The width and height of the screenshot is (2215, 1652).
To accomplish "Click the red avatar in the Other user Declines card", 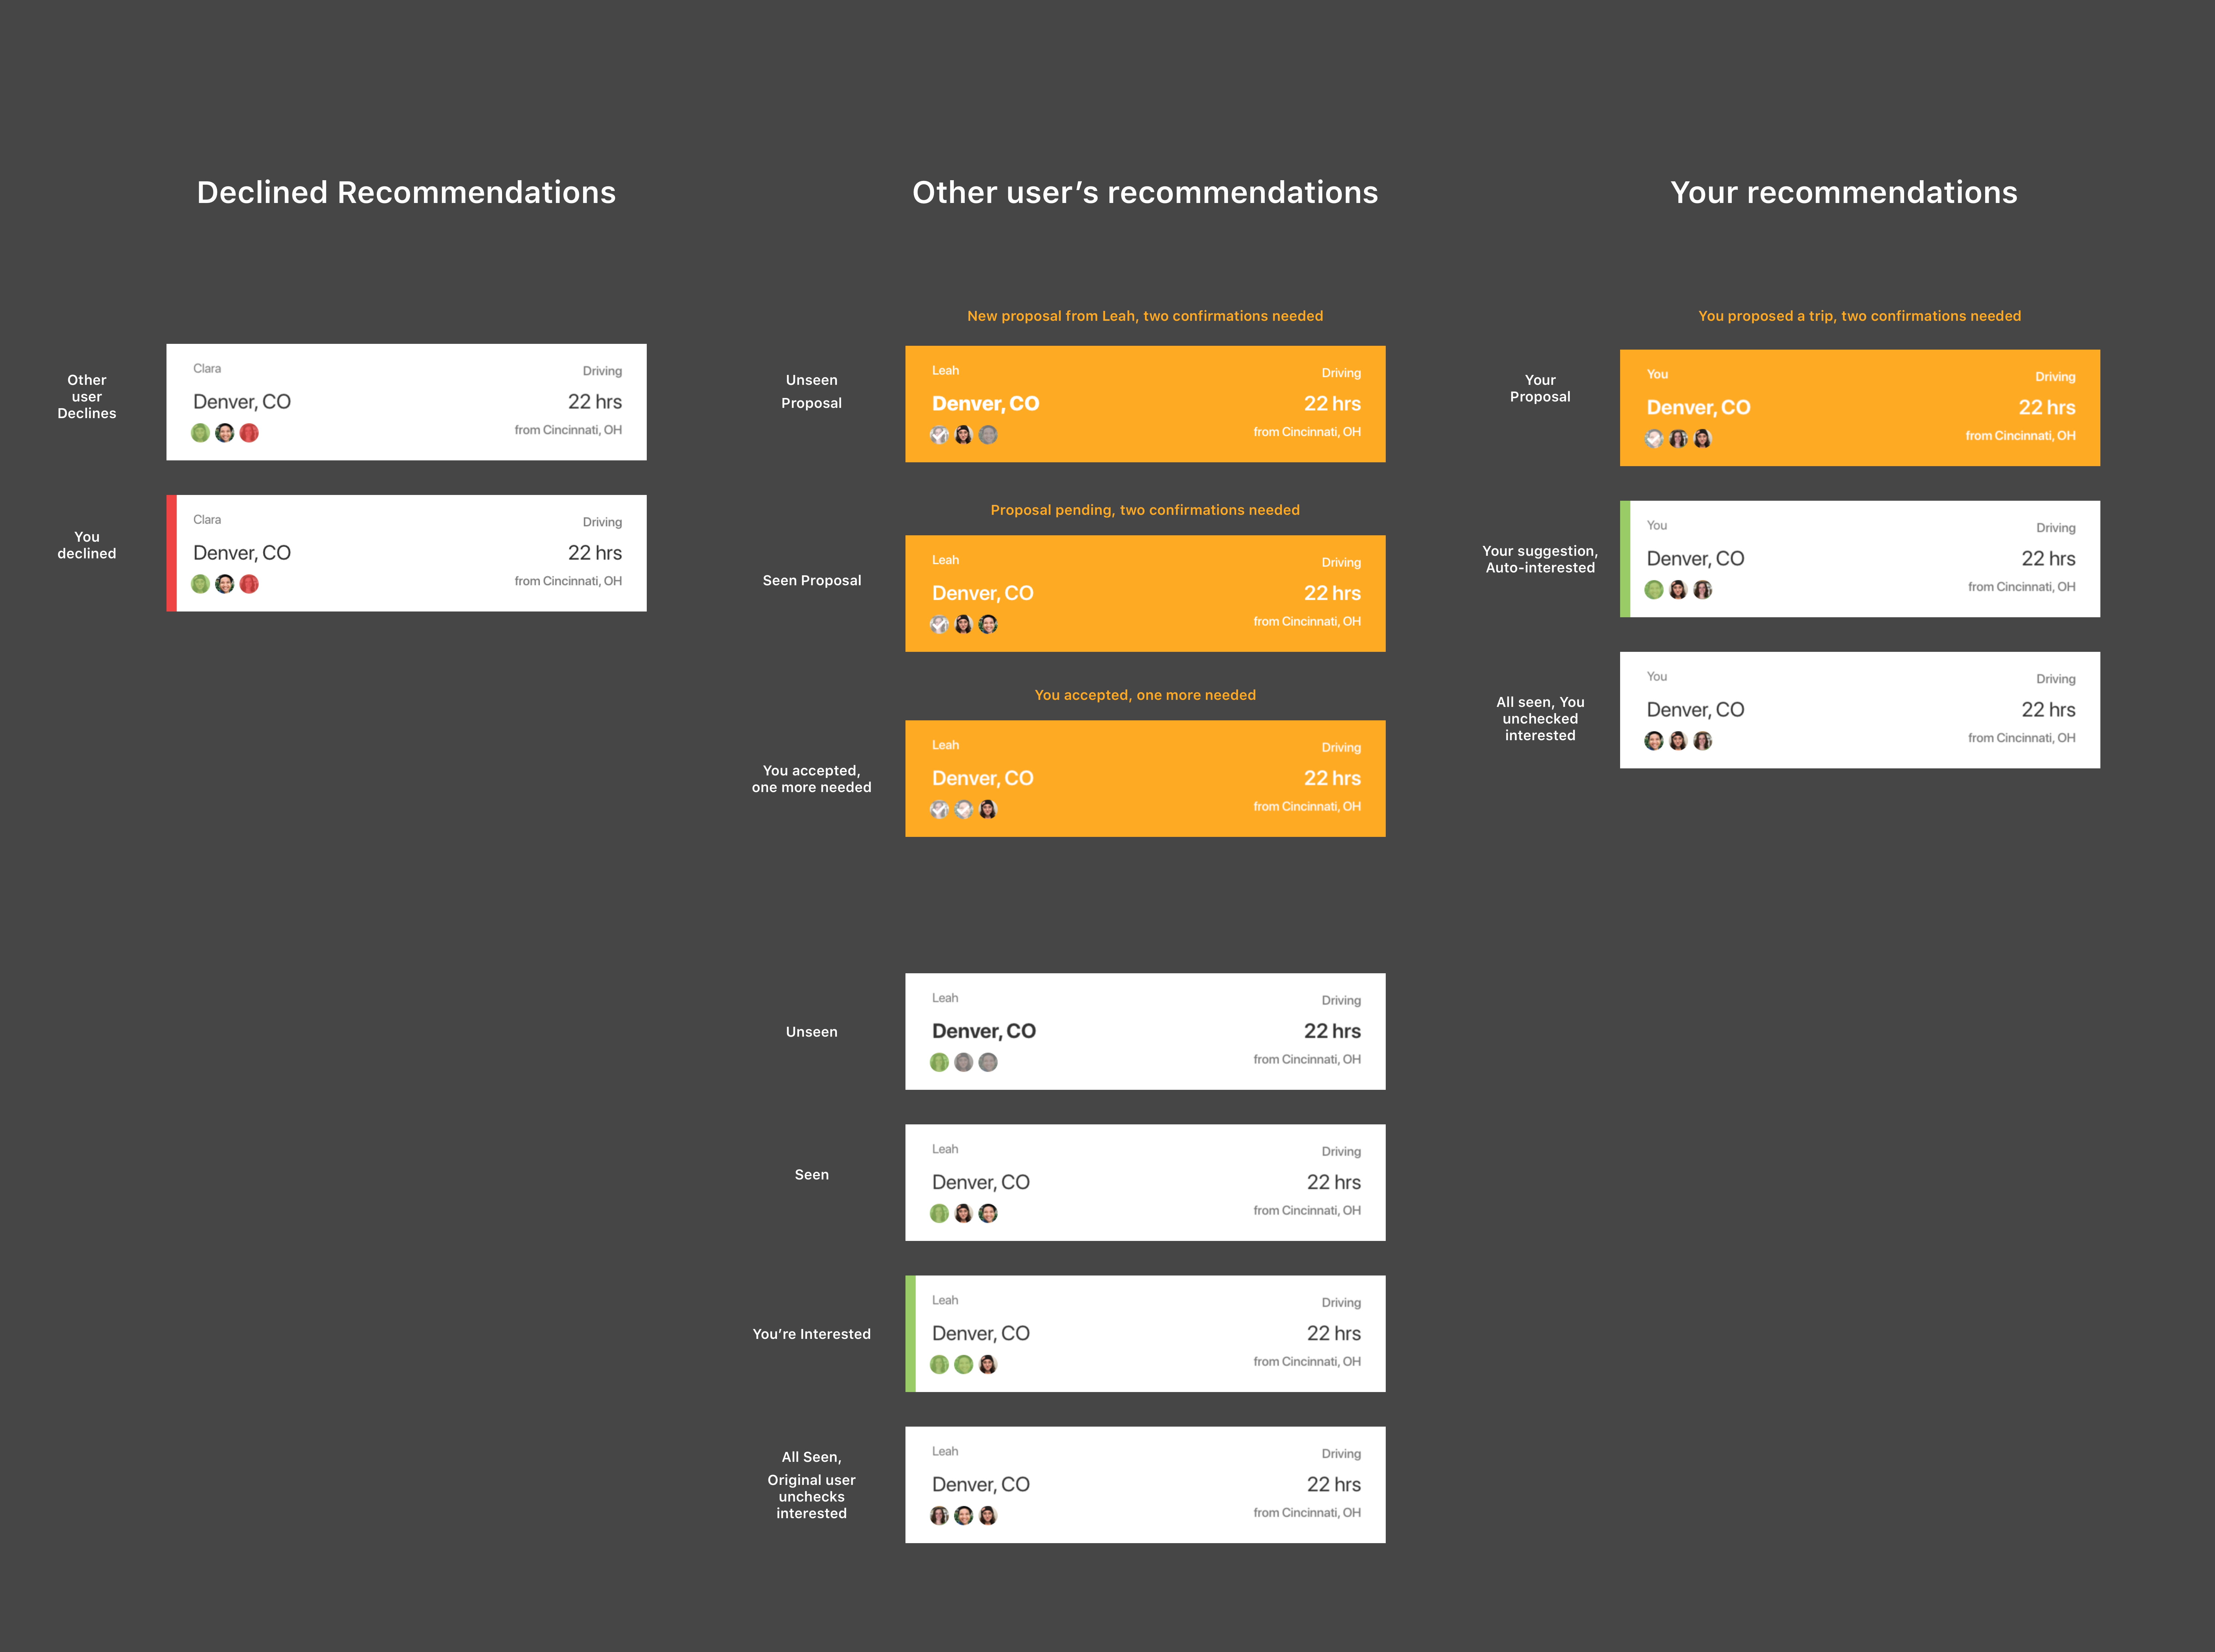I will click(x=249, y=433).
